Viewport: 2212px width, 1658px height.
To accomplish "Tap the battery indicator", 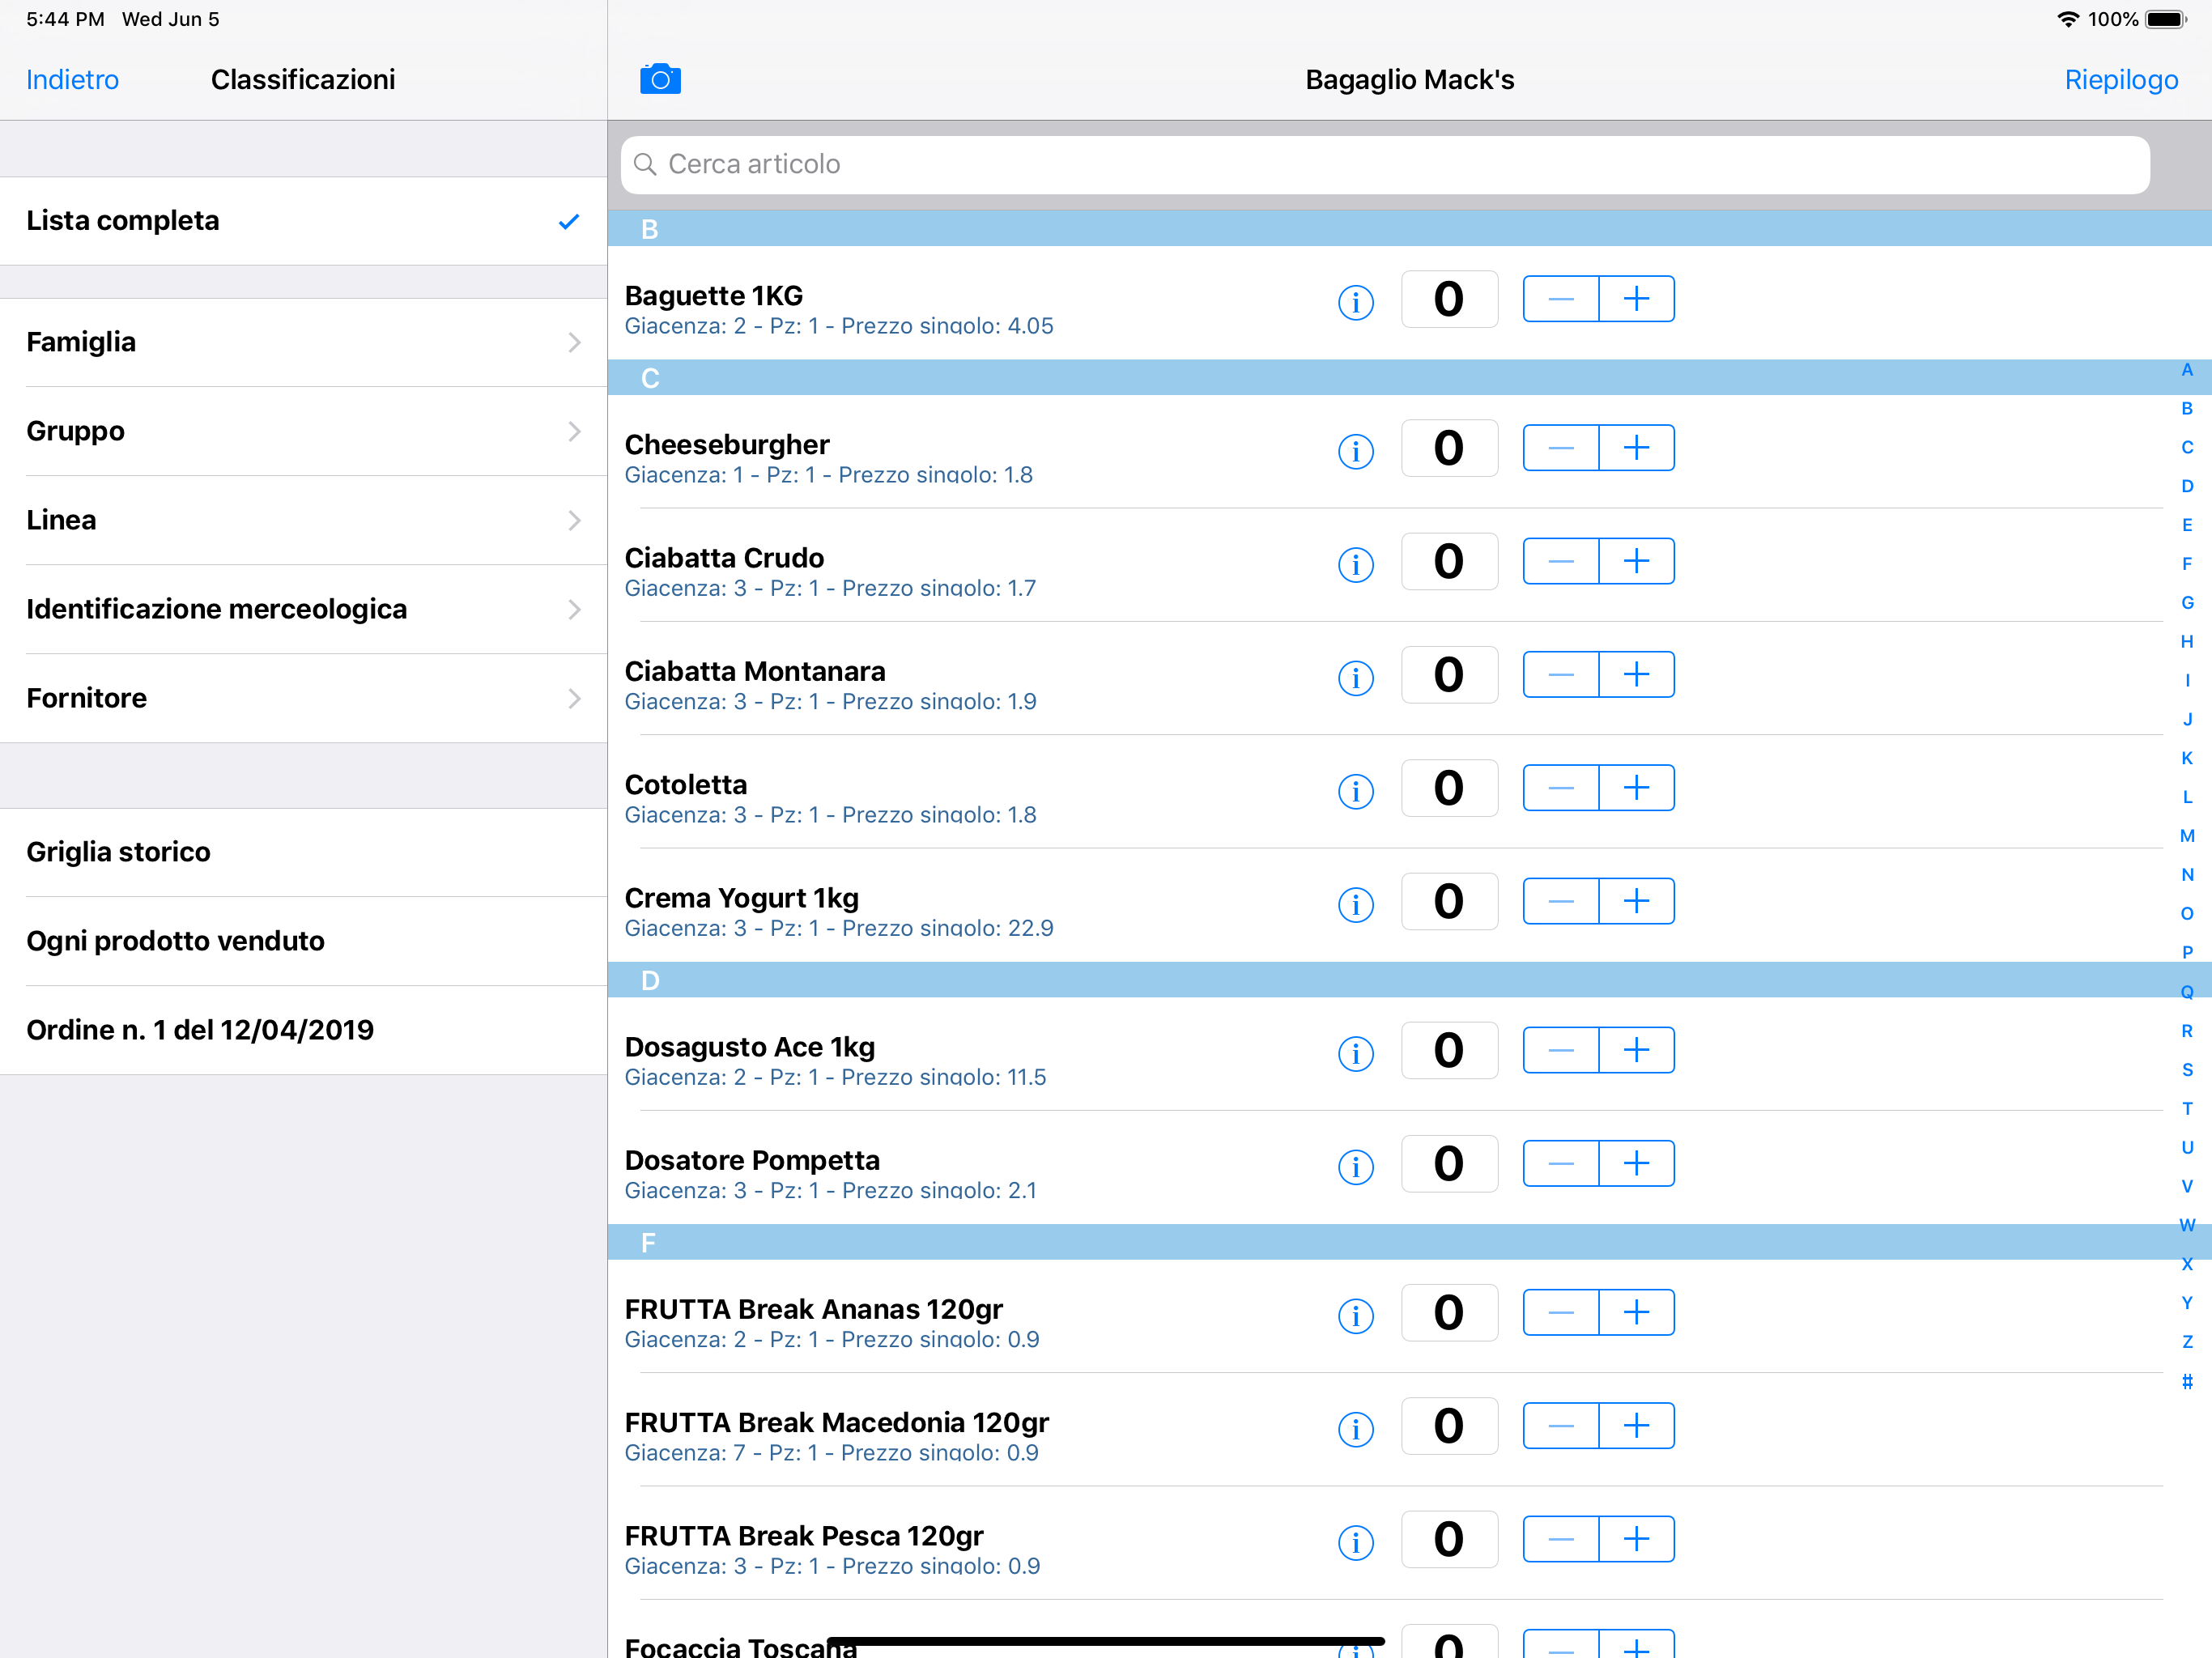I will [2166, 19].
